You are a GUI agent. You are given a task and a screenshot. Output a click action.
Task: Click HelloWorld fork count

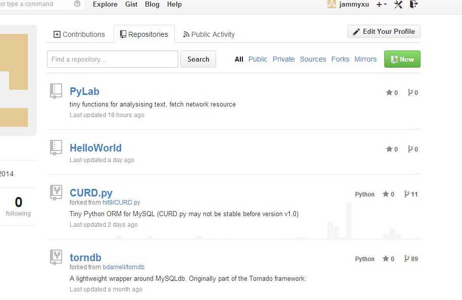pos(413,149)
